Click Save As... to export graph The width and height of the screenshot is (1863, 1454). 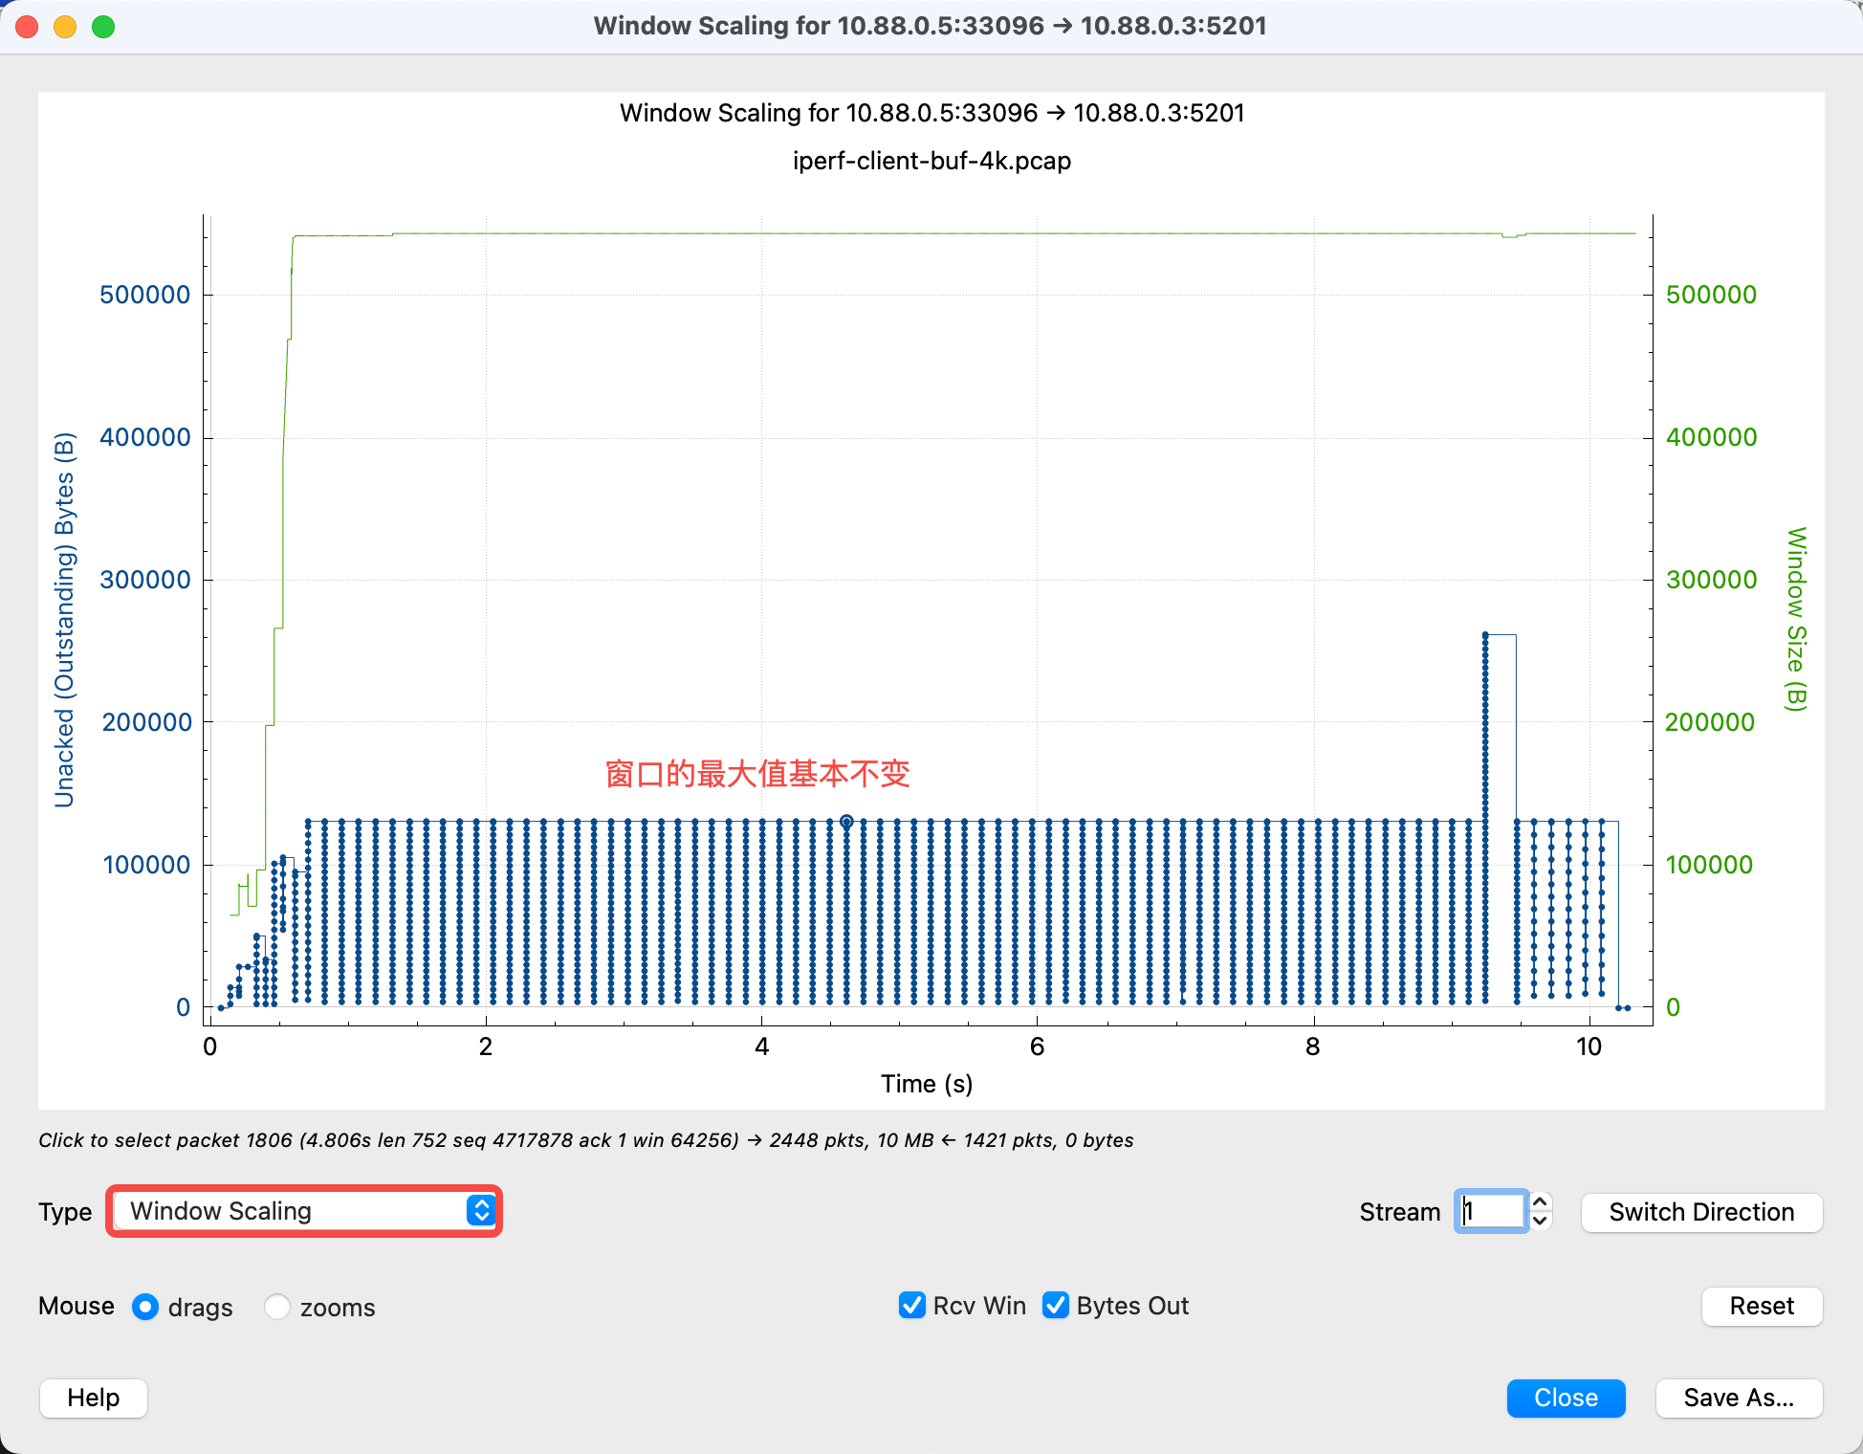point(1738,1398)
